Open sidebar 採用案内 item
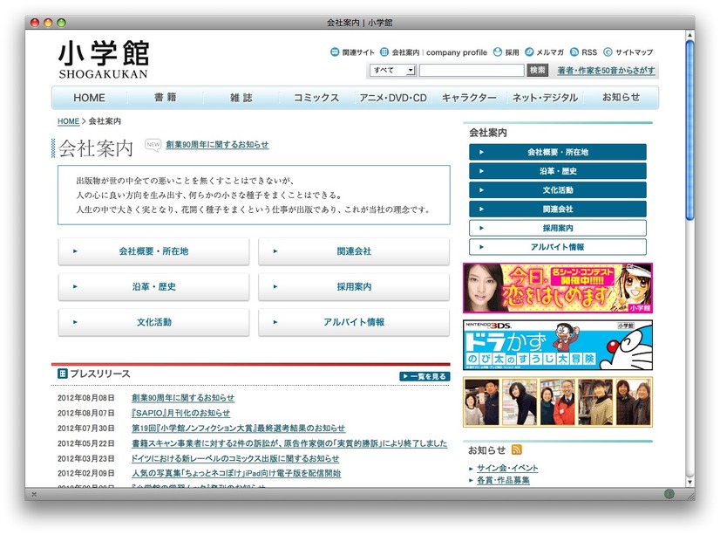The image size is (720, 535). tap(558, 228)
